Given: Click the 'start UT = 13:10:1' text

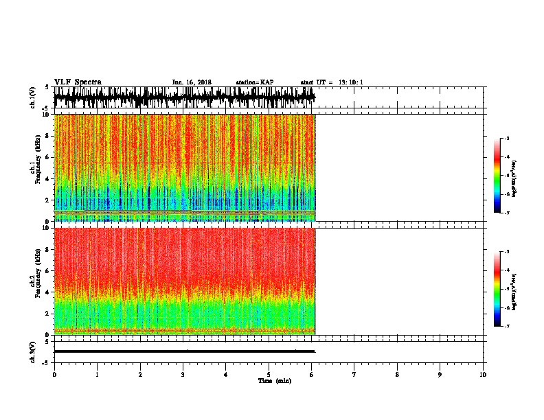Looking at the screenshot, I should click(332, 82).
